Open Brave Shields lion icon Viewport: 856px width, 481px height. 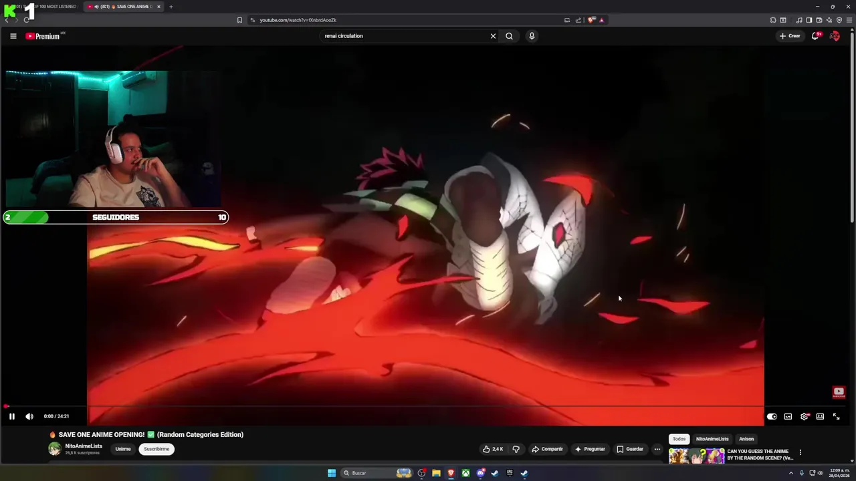591,20
